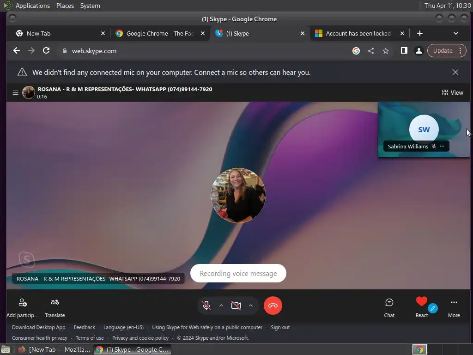View site information lock icon

(x=64, y=51)
